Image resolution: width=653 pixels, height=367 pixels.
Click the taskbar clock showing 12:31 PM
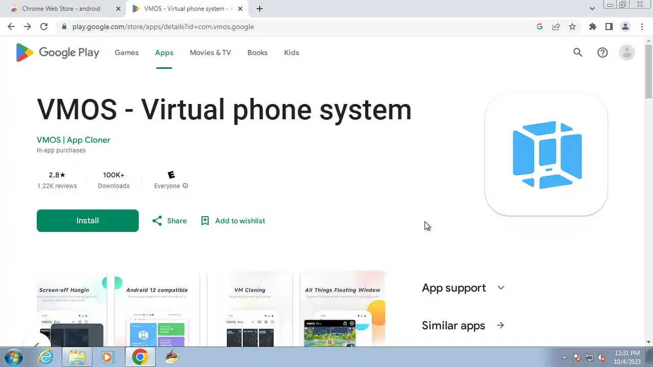pos(627,357)
